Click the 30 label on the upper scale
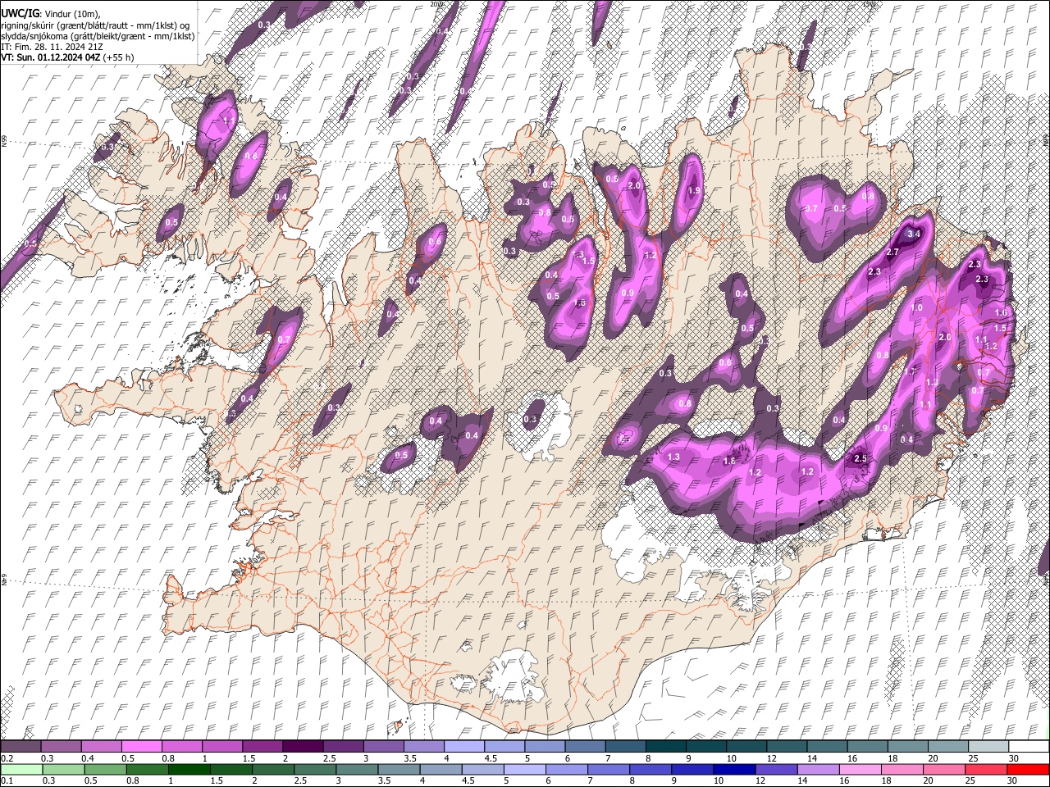 tap(1013, 758)
